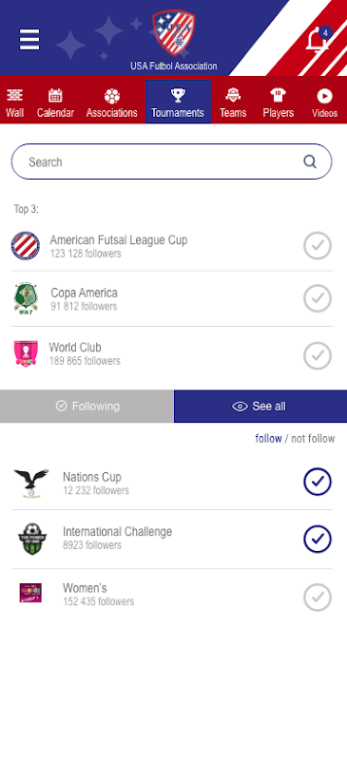Toggle follow for Copa America
The image size is (347, 760).
point(318,298)
